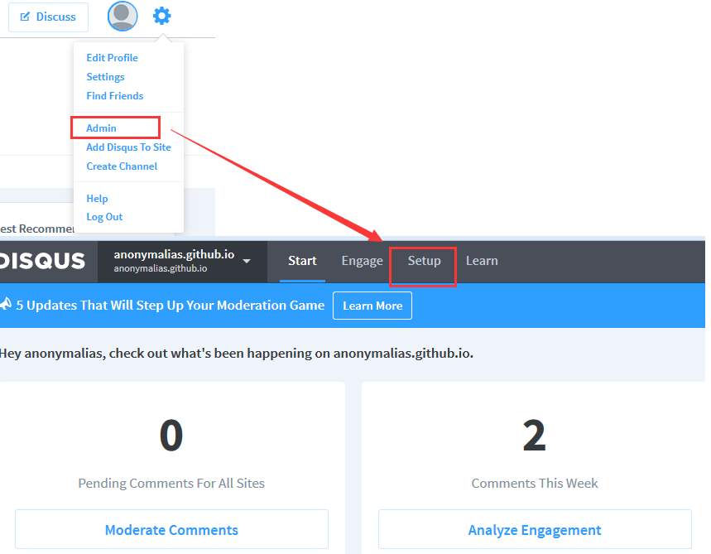Open the user avatar profile icon
Viewport: 711px width, 554px height.
point(123,16)
